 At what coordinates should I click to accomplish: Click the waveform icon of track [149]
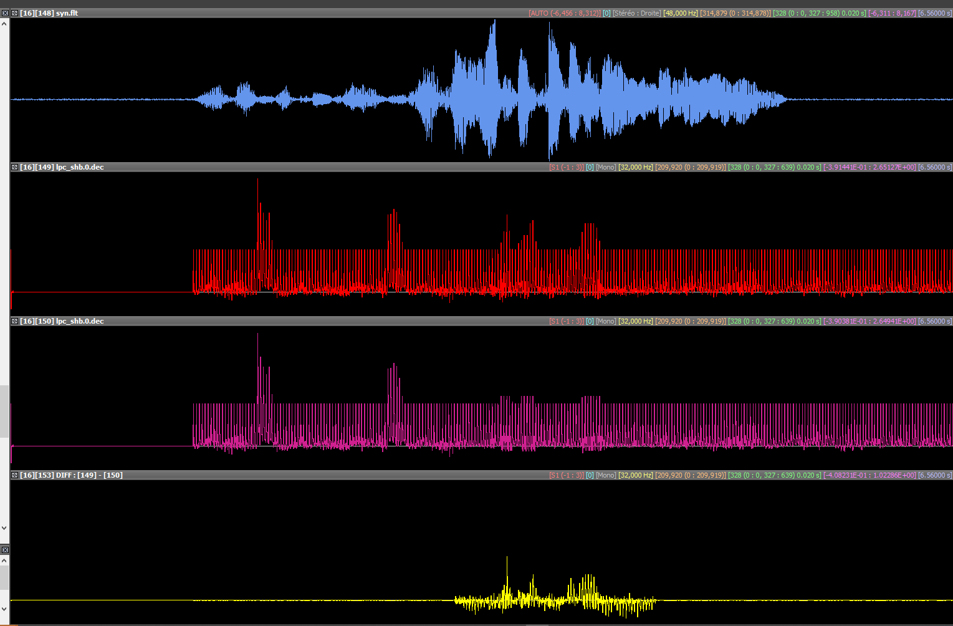tap(14, 167)
